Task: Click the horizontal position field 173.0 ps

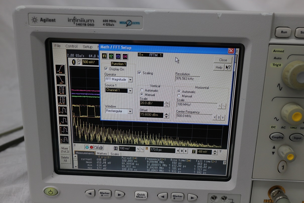Action: pos(162,150)
